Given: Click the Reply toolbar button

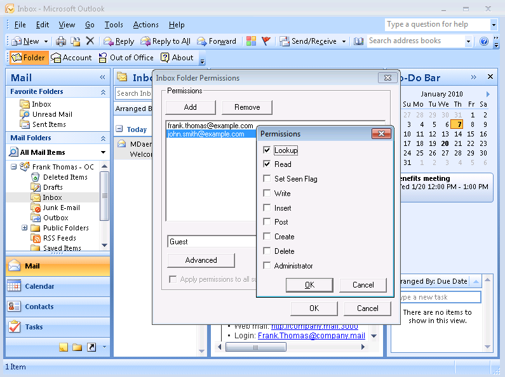Looking at the screenshot, I should pyautogui.click(x=119, y=41).
